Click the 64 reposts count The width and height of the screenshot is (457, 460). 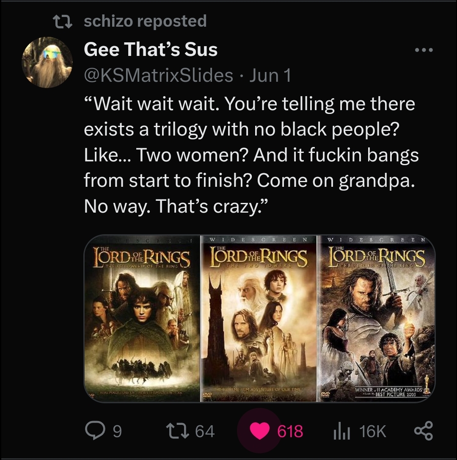point(205,431)
